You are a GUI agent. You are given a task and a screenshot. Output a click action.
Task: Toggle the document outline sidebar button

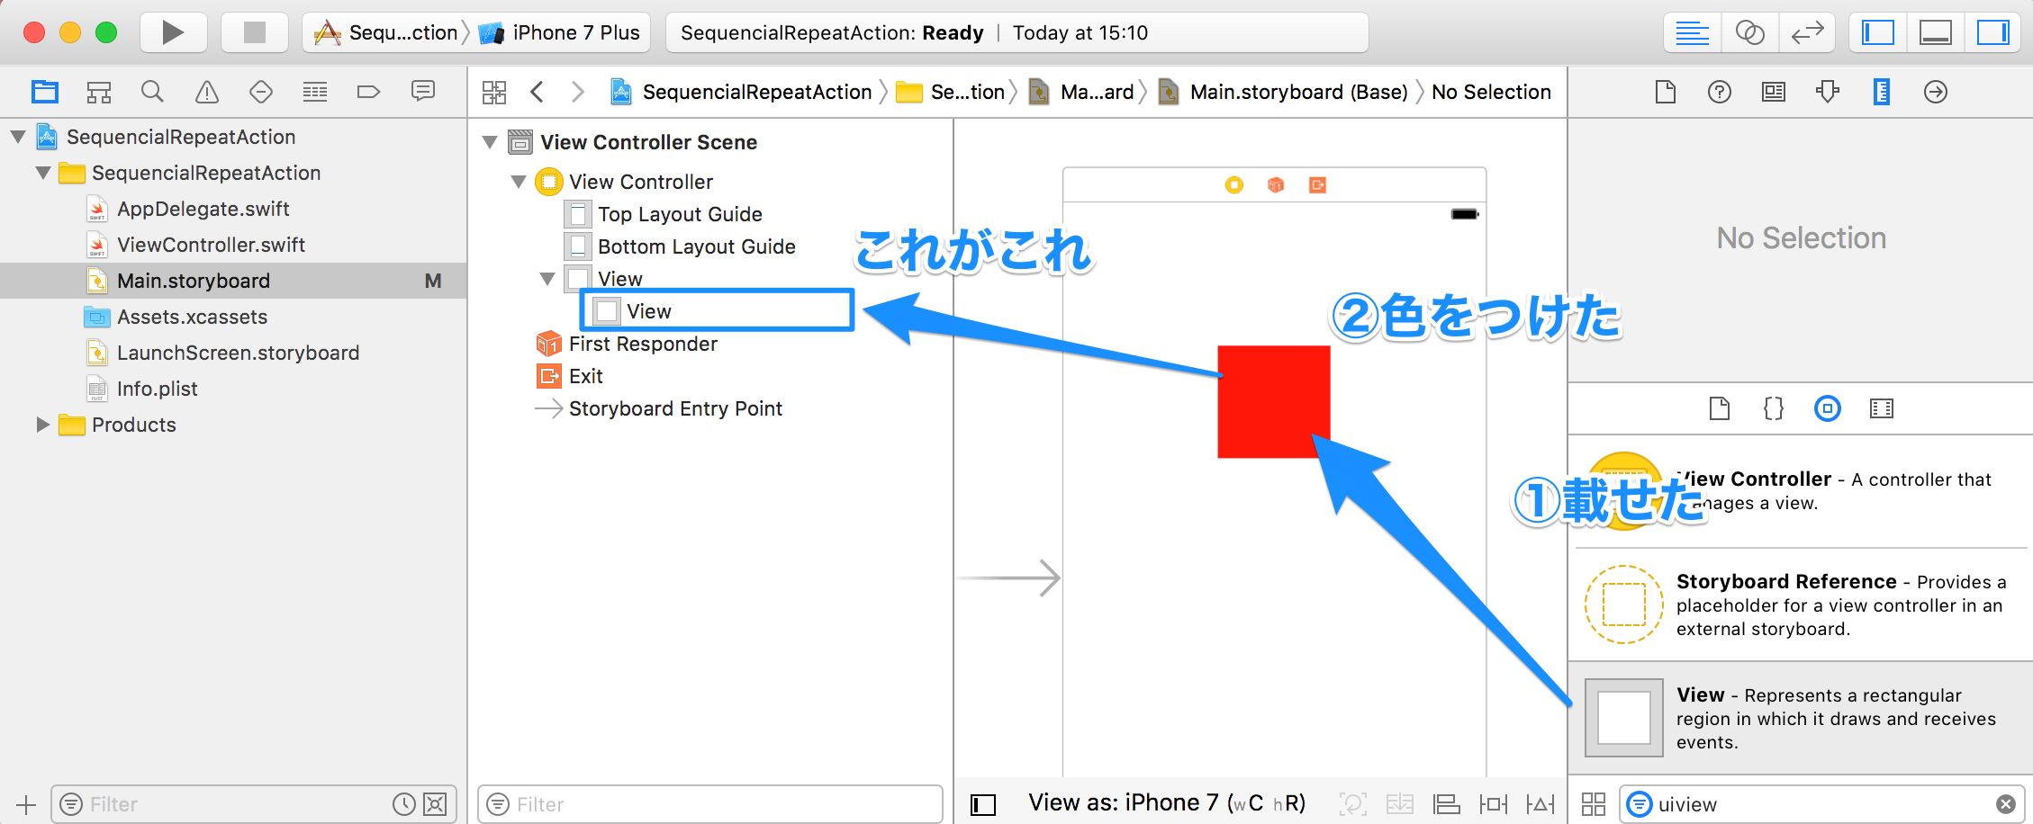(x=983, y=804)
